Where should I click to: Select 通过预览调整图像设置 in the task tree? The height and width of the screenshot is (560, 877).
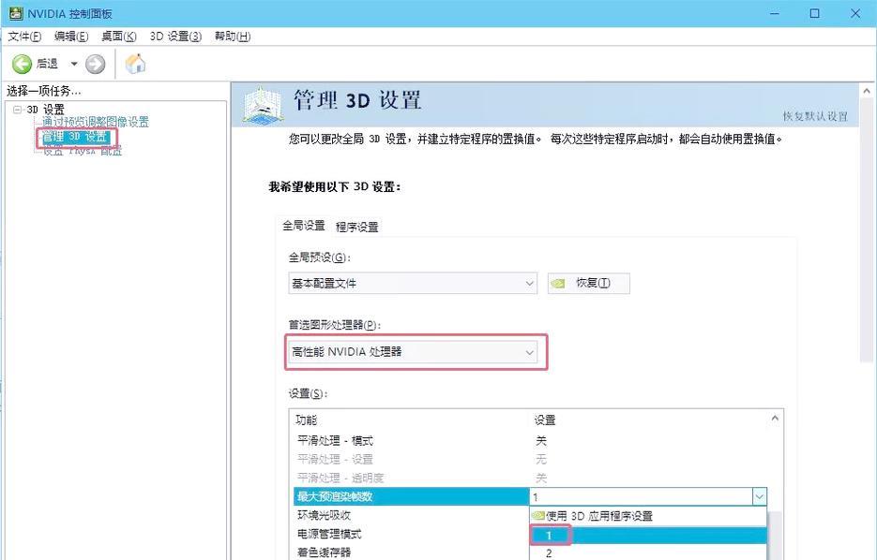tap(96, 121)
